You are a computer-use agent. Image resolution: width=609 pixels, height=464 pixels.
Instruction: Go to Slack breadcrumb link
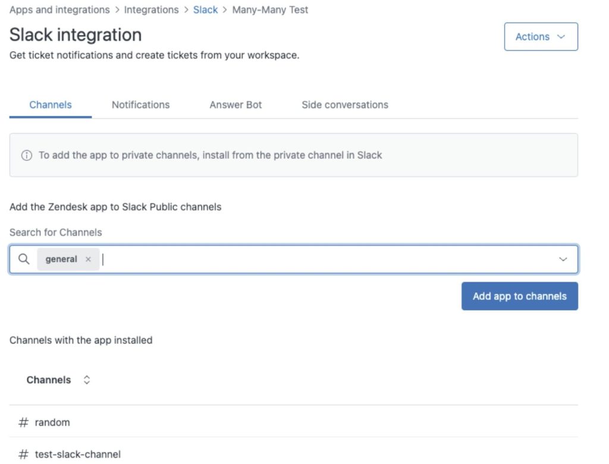coord(205,10)
